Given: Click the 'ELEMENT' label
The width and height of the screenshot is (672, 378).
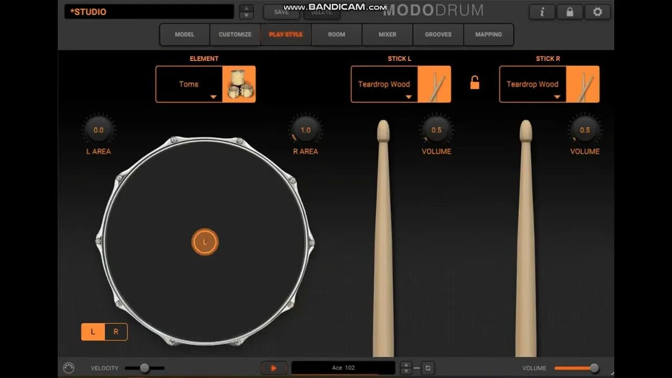Looking at the screenshot, I should point(204,59).
